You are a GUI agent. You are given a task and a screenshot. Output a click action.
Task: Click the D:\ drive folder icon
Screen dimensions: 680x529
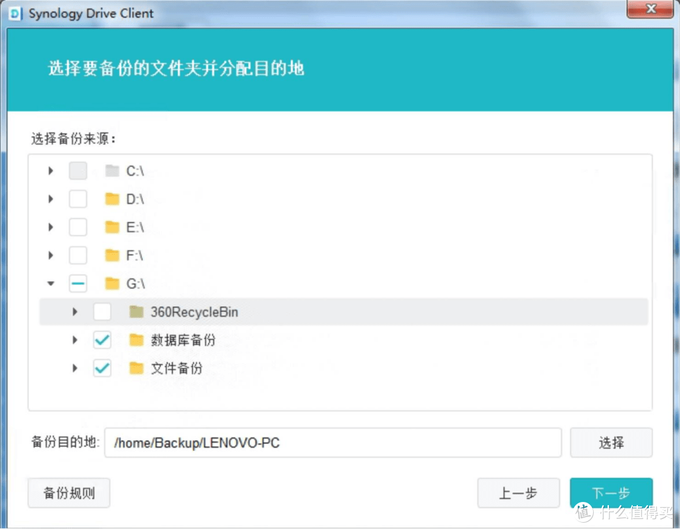[111, 198]
